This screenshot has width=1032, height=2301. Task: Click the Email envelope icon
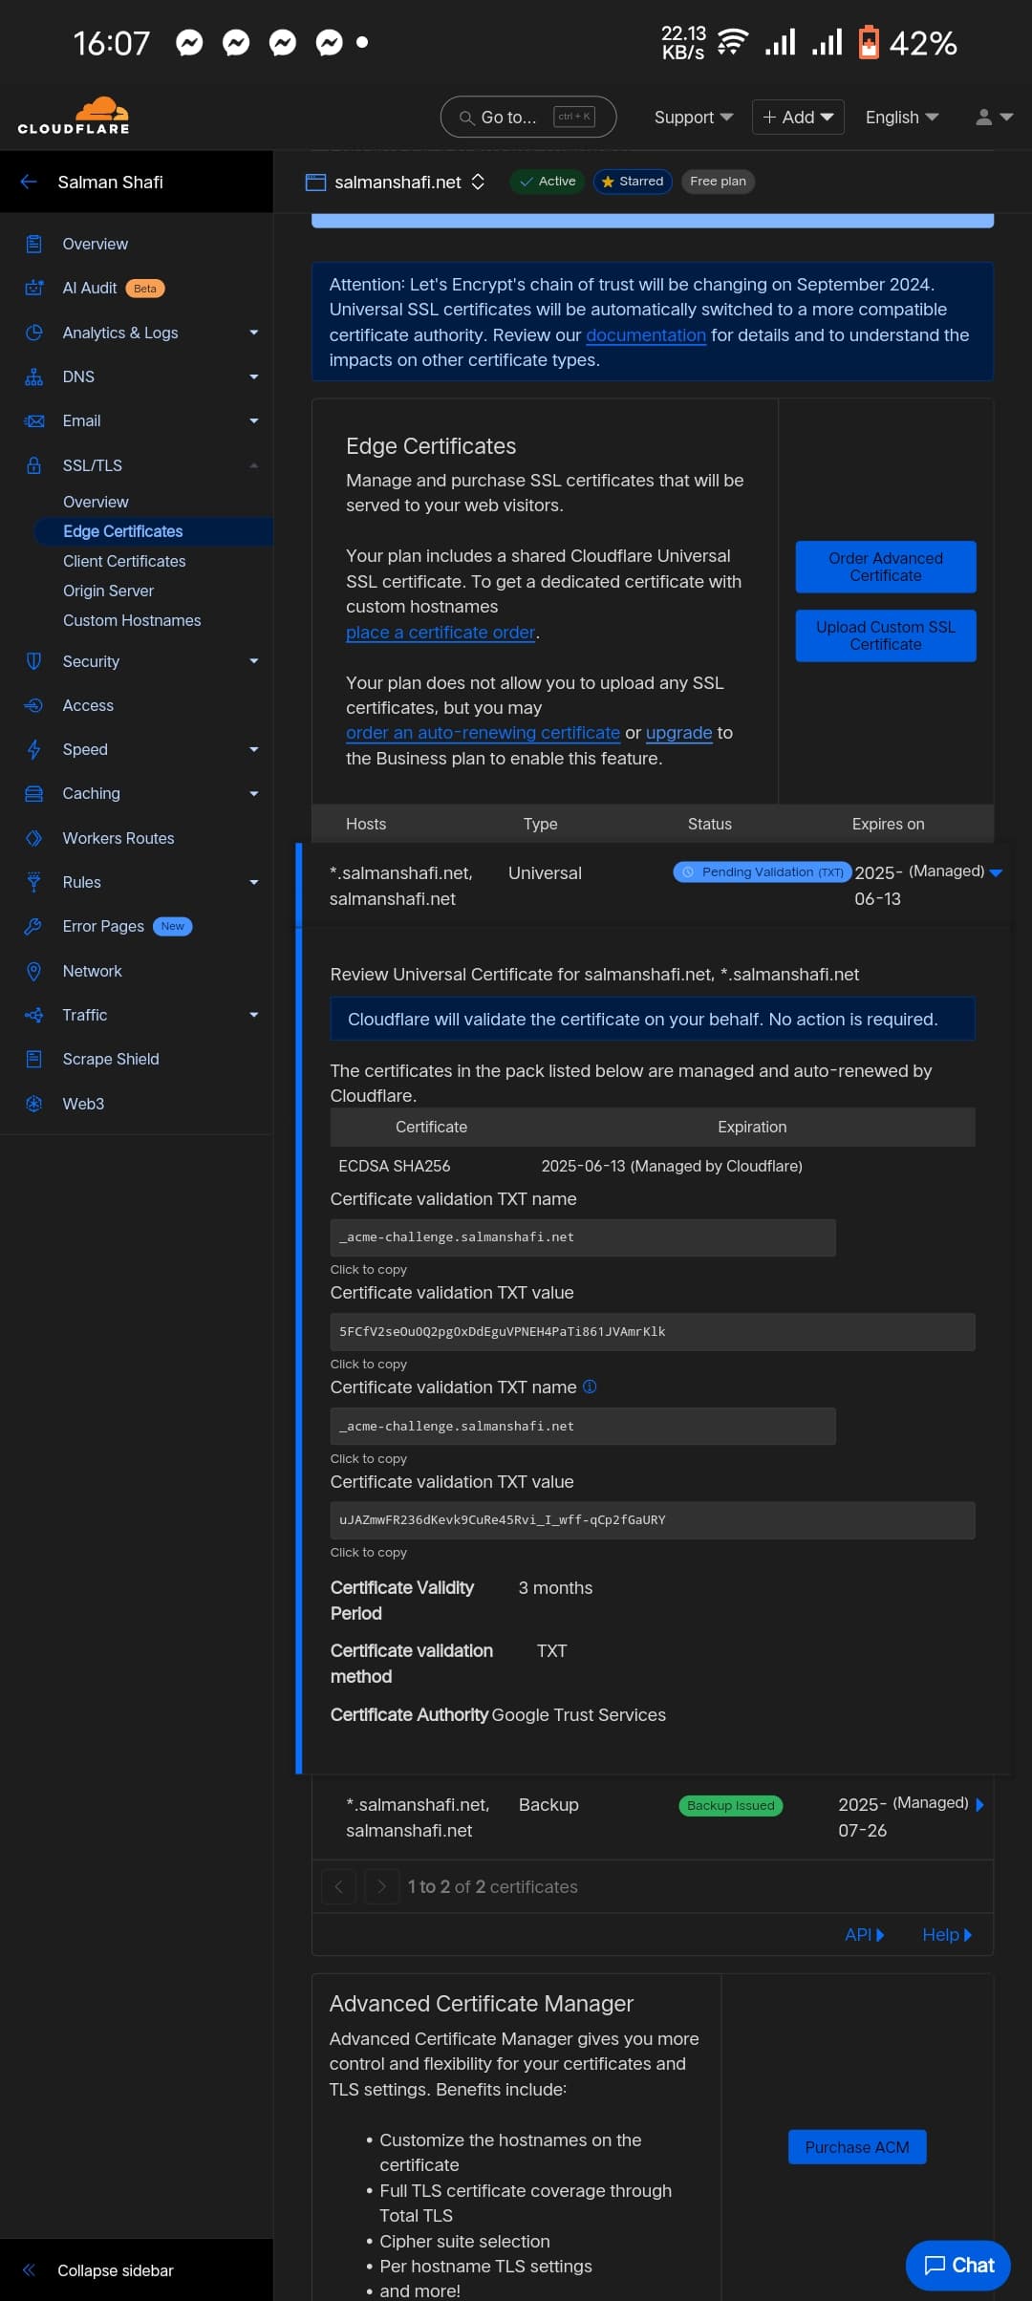coord(33,420)
